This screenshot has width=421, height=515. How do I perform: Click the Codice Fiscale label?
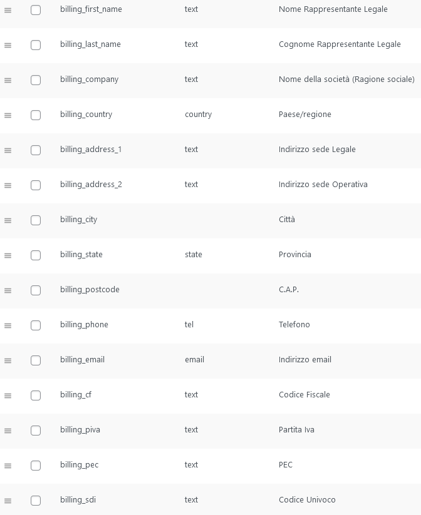[304, 395]
